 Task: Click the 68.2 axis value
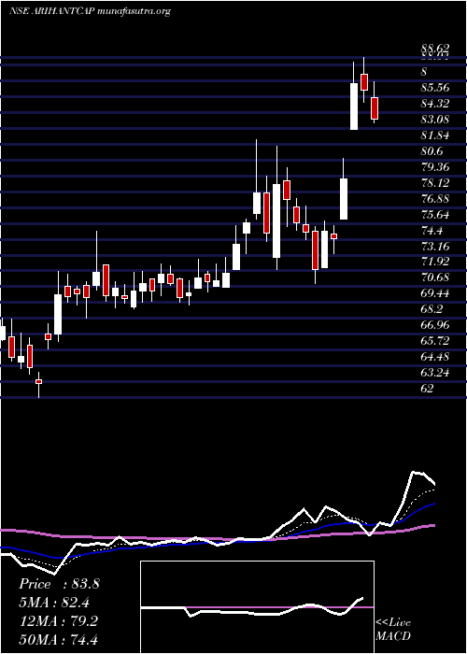click(x=432, y=309)
